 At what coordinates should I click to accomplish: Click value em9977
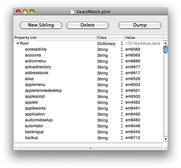[x=133, y=67]
